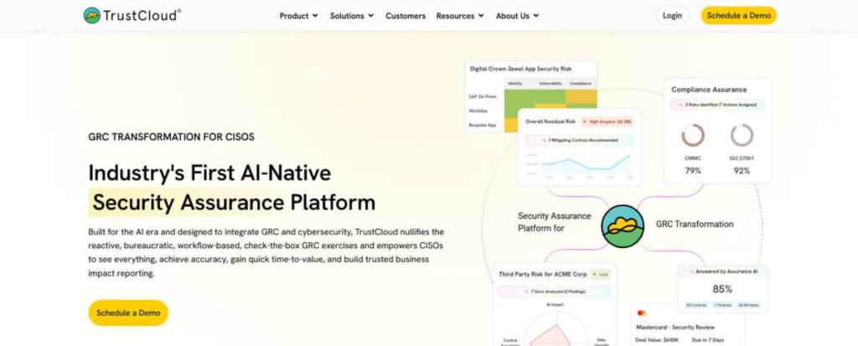Click the Login button
Screen dimensions: 858x346
(672, 15)
